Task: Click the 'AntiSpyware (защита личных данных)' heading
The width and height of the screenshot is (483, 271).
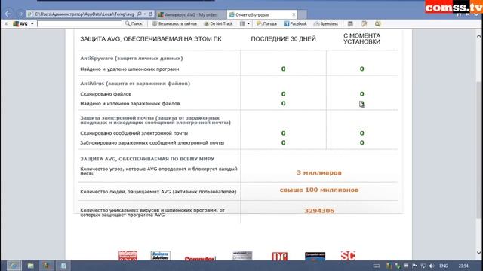Action: tap(131, 59)
